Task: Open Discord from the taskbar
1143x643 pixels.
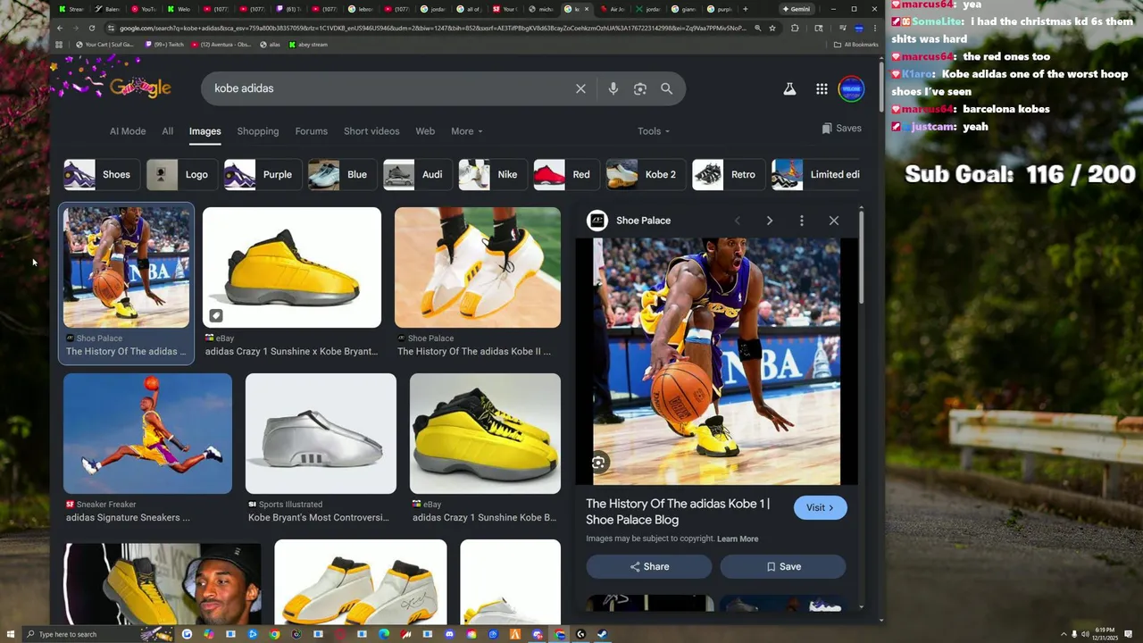Action: pyautogui.click(x=449, y=634)
